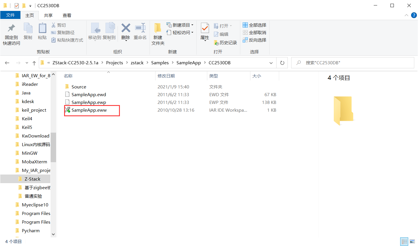Create new folder (新建文件夹)
The width and height of the screenshot is (418, 246).
point(158,34)
